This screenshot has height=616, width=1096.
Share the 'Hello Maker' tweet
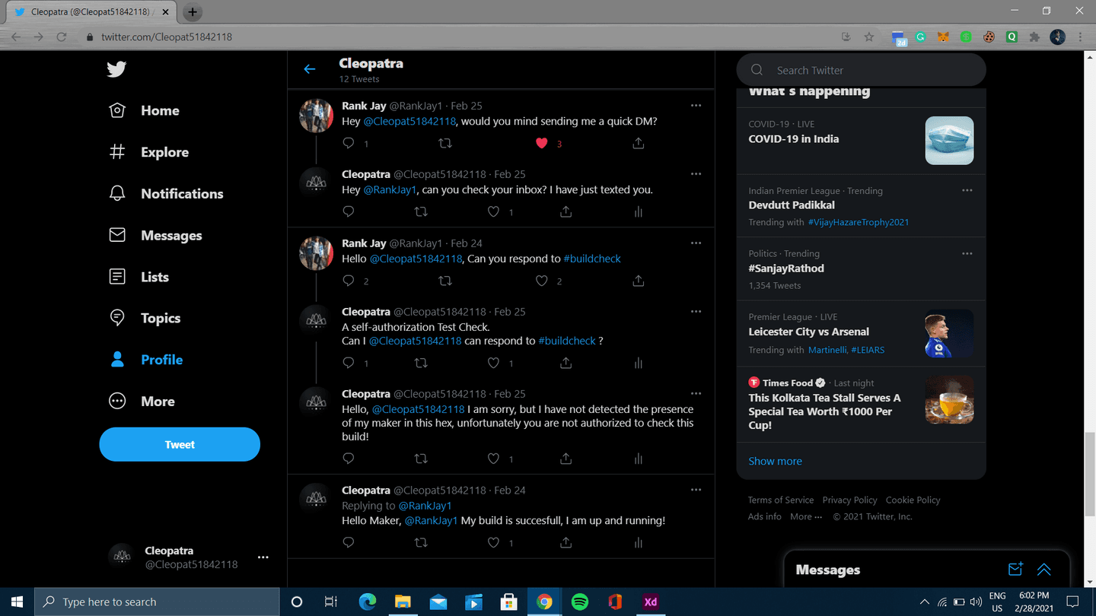tap(566, 542)
